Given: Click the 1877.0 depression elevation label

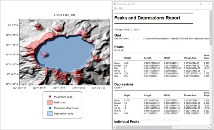Looking at the screenshot, I should click(x=43, y=68).
